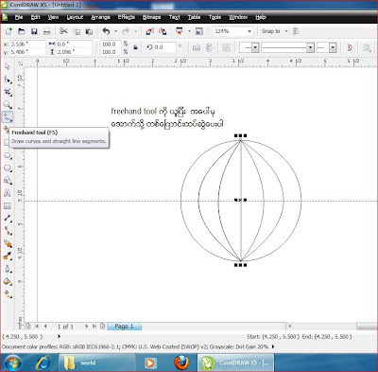Expand the color profiles status arrow
Image resolution: width=378 pixels, height=372 pixels.
(273, 346)
